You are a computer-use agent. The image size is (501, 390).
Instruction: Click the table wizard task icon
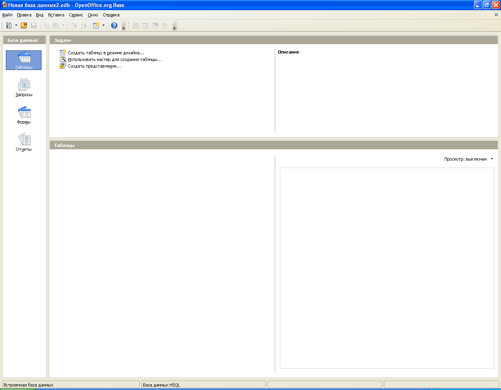[x=63, y=59]
